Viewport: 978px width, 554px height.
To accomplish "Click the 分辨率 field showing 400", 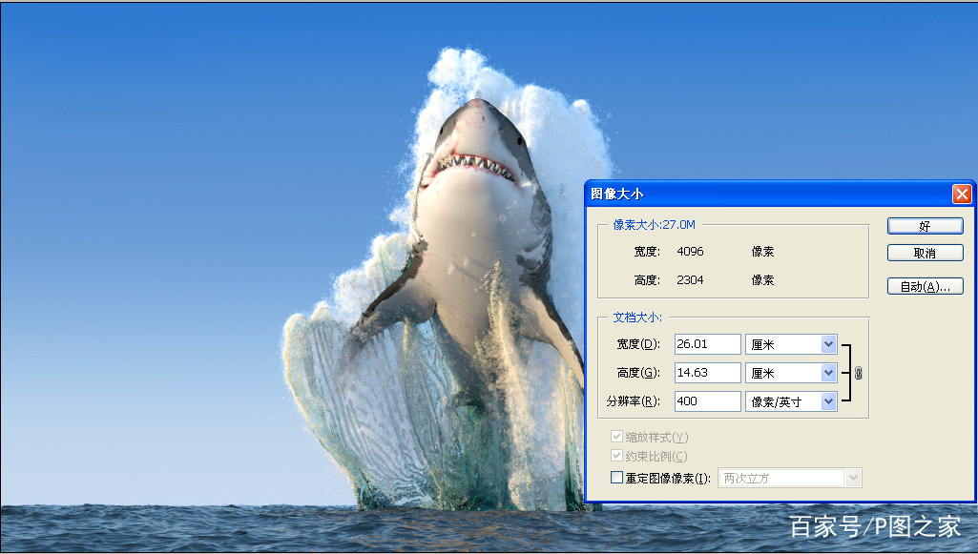I will (x=707, y=401).
